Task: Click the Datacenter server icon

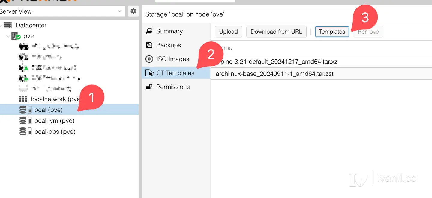Action: [8, 25]
